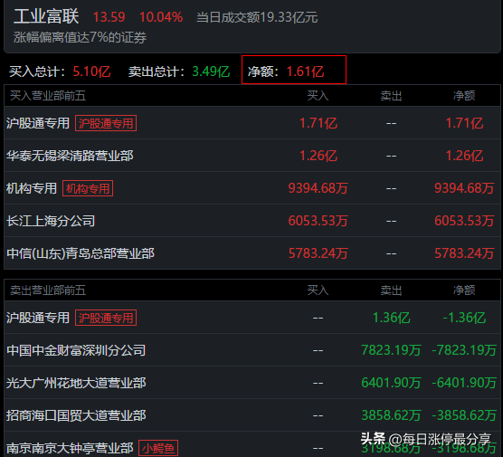Select 长江上海分公司 row
503x457 pixels.
(252, 221)
